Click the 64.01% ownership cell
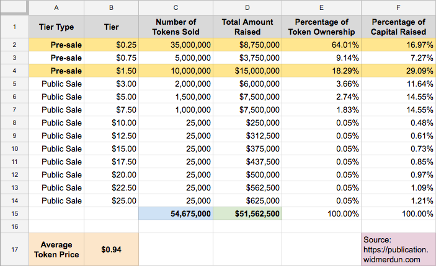436x266 pixels. pyautogui.click(x=321, y=45)
